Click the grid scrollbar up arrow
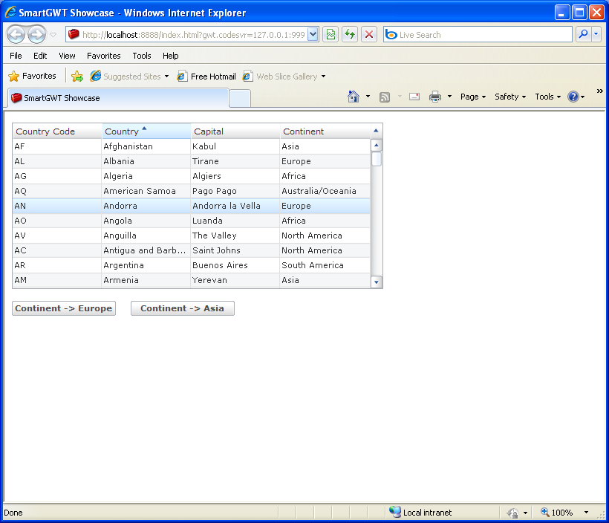Image resolution: width=609 pixels, height=523 pixels. pyautogui.click(x=376, y=146)
